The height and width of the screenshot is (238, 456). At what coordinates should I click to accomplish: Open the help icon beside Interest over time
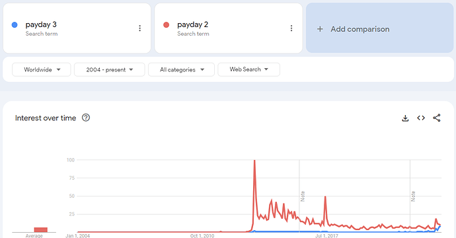click(86, 118)
